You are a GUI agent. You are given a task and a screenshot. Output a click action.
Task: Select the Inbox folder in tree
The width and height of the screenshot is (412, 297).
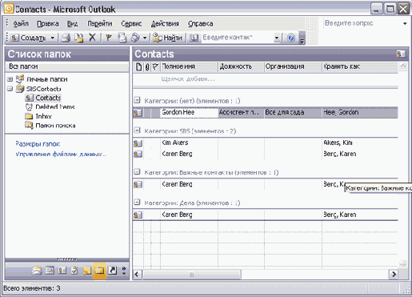click(43, 116)
